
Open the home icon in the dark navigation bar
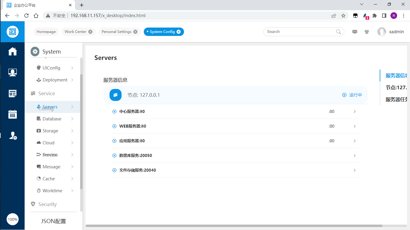click(x=13, y=52)
